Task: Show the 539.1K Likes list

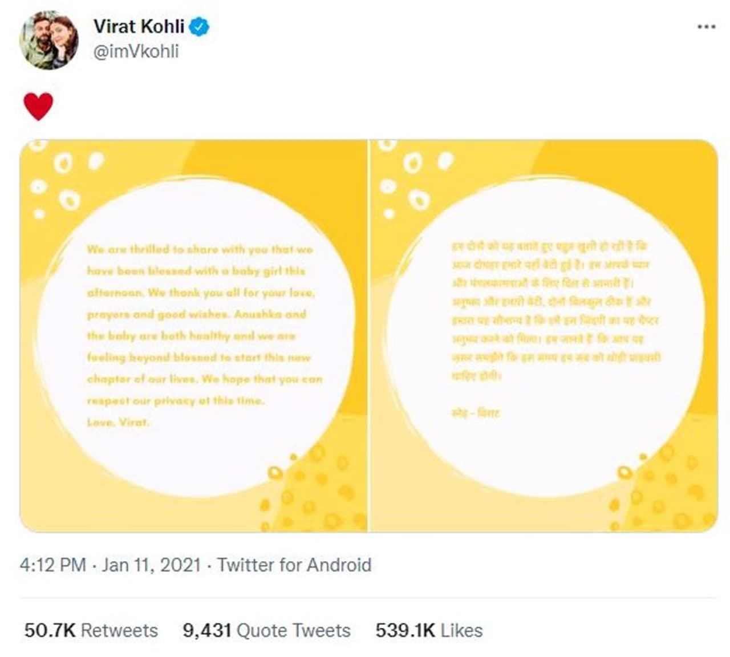Action: [429, 630]
